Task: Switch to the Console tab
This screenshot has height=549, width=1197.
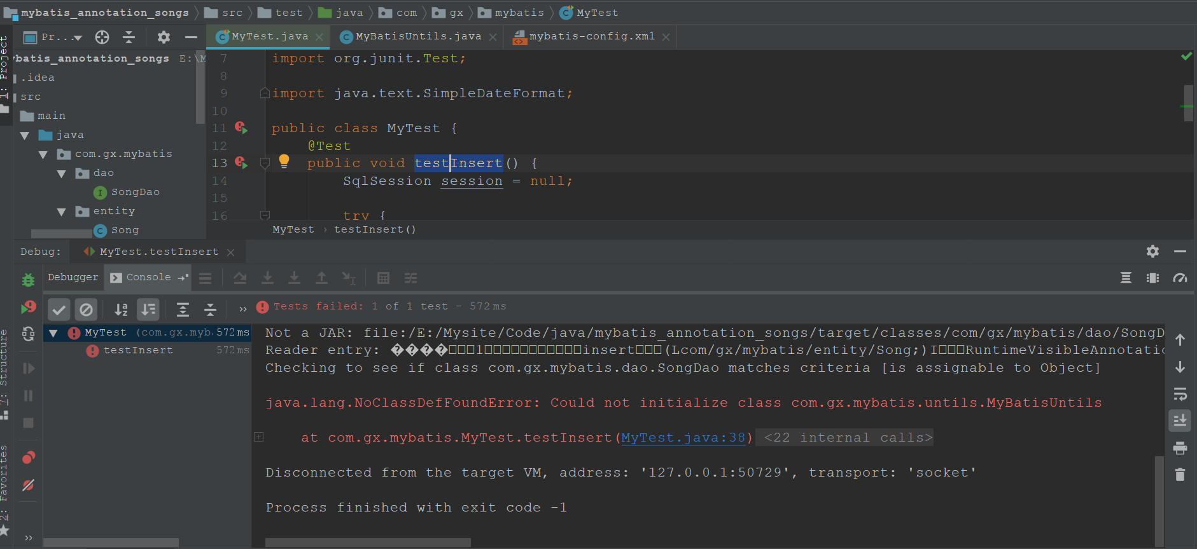Action: click(x=149, y=277)
